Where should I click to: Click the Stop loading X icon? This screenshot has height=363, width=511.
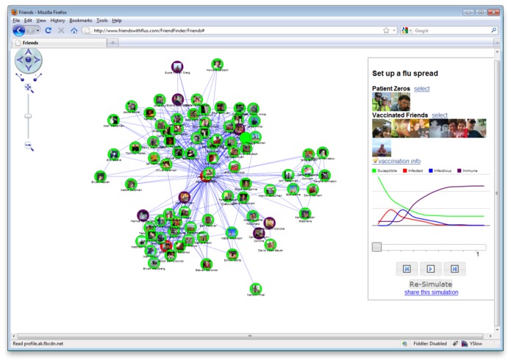(x=61, y=30)
